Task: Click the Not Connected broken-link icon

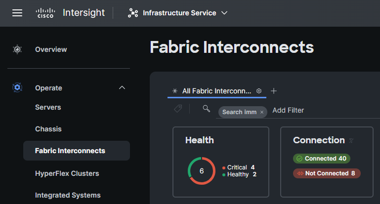Action: click(300, 173)
